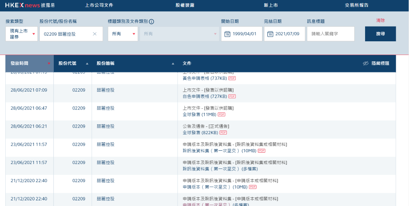This screenshot has width=409, height=206.
Task: Click PDF icon next to 申請版本 (10MB)
Action: (253, 187)
